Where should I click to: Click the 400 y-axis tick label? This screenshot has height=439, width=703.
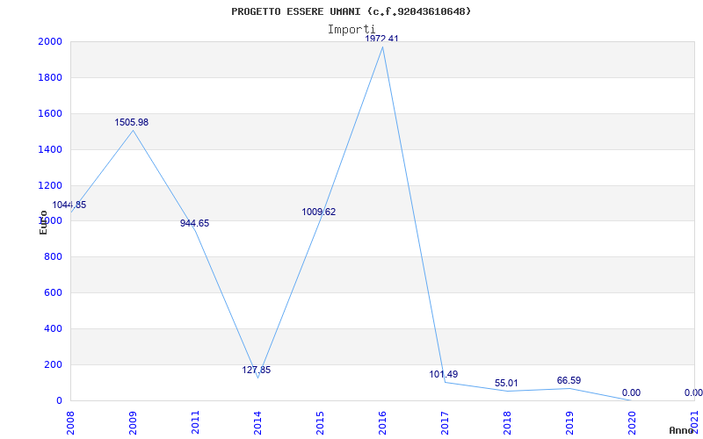coord(53,328)
